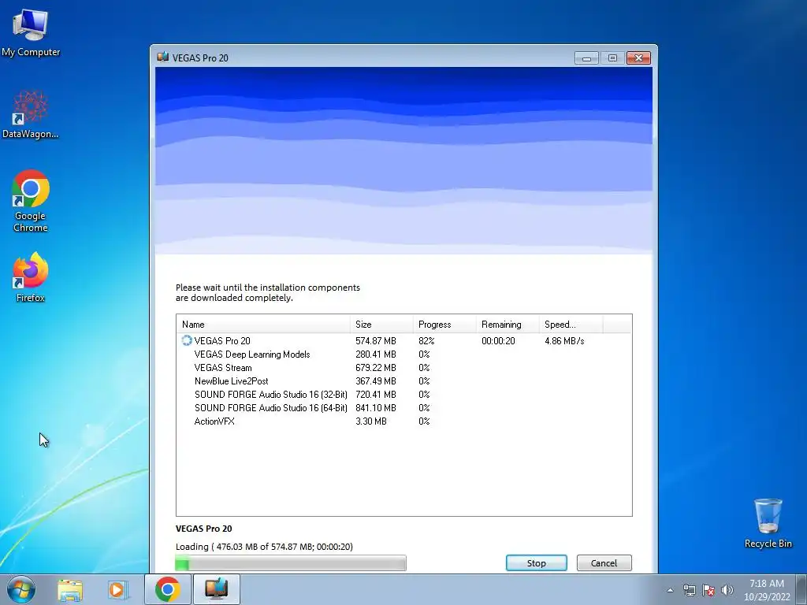
Task: Open Firefox desktop shortcut
Action: point(31,277)
